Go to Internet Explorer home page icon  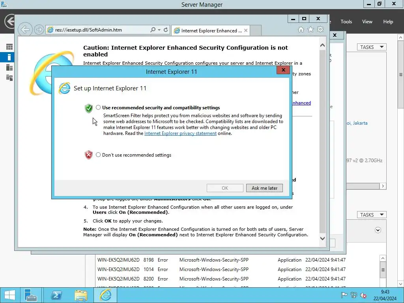[x=301, y=30]
